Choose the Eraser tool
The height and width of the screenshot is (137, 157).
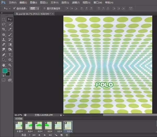point(4,45)
